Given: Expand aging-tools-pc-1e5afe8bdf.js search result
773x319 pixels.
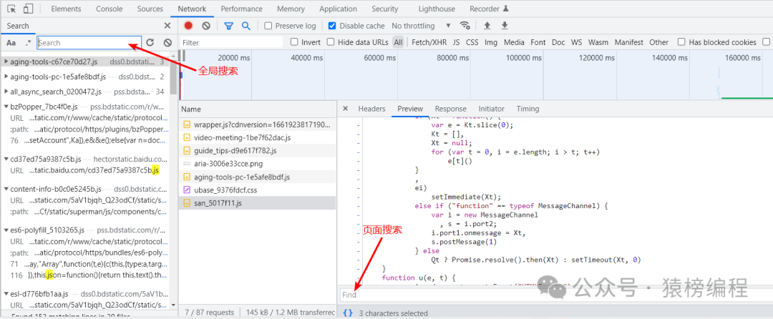Looking at the screenshot, I should tap(6, 77).
